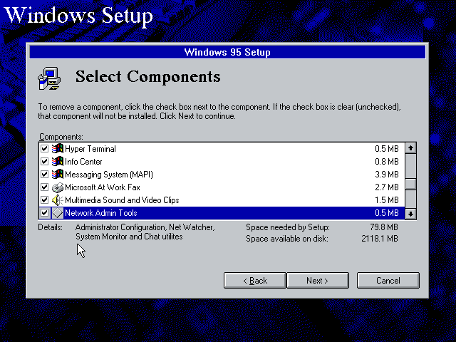The image size is (456, 342).
Task: Click the components list scroll down arrow
Action: point(410,214)
